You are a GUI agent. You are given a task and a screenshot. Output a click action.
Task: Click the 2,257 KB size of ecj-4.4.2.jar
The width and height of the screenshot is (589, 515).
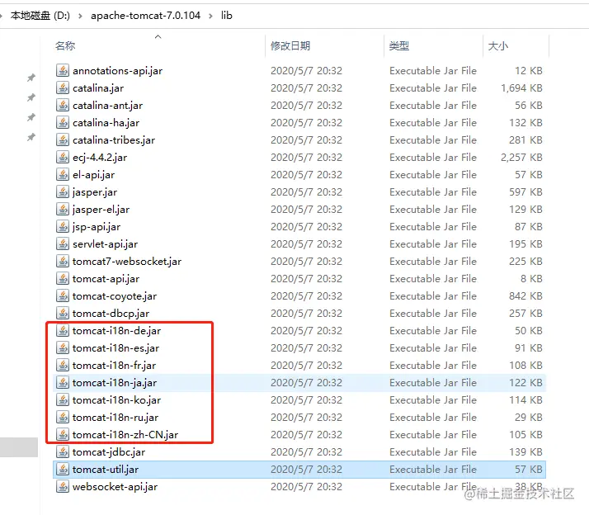521,157
